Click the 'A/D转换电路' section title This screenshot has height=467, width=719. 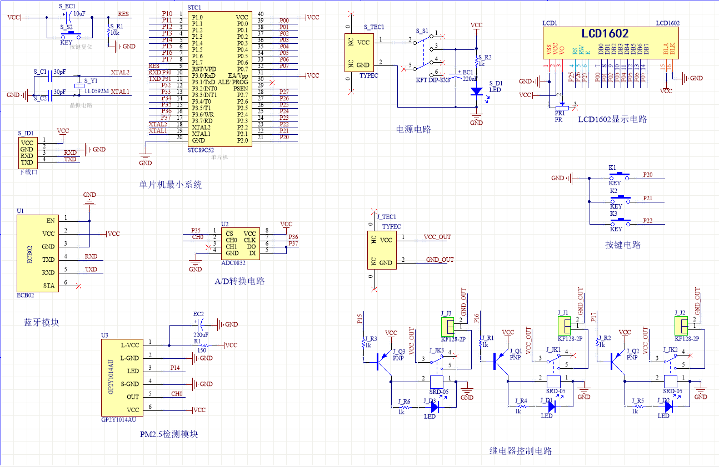(x=240, y=281)
